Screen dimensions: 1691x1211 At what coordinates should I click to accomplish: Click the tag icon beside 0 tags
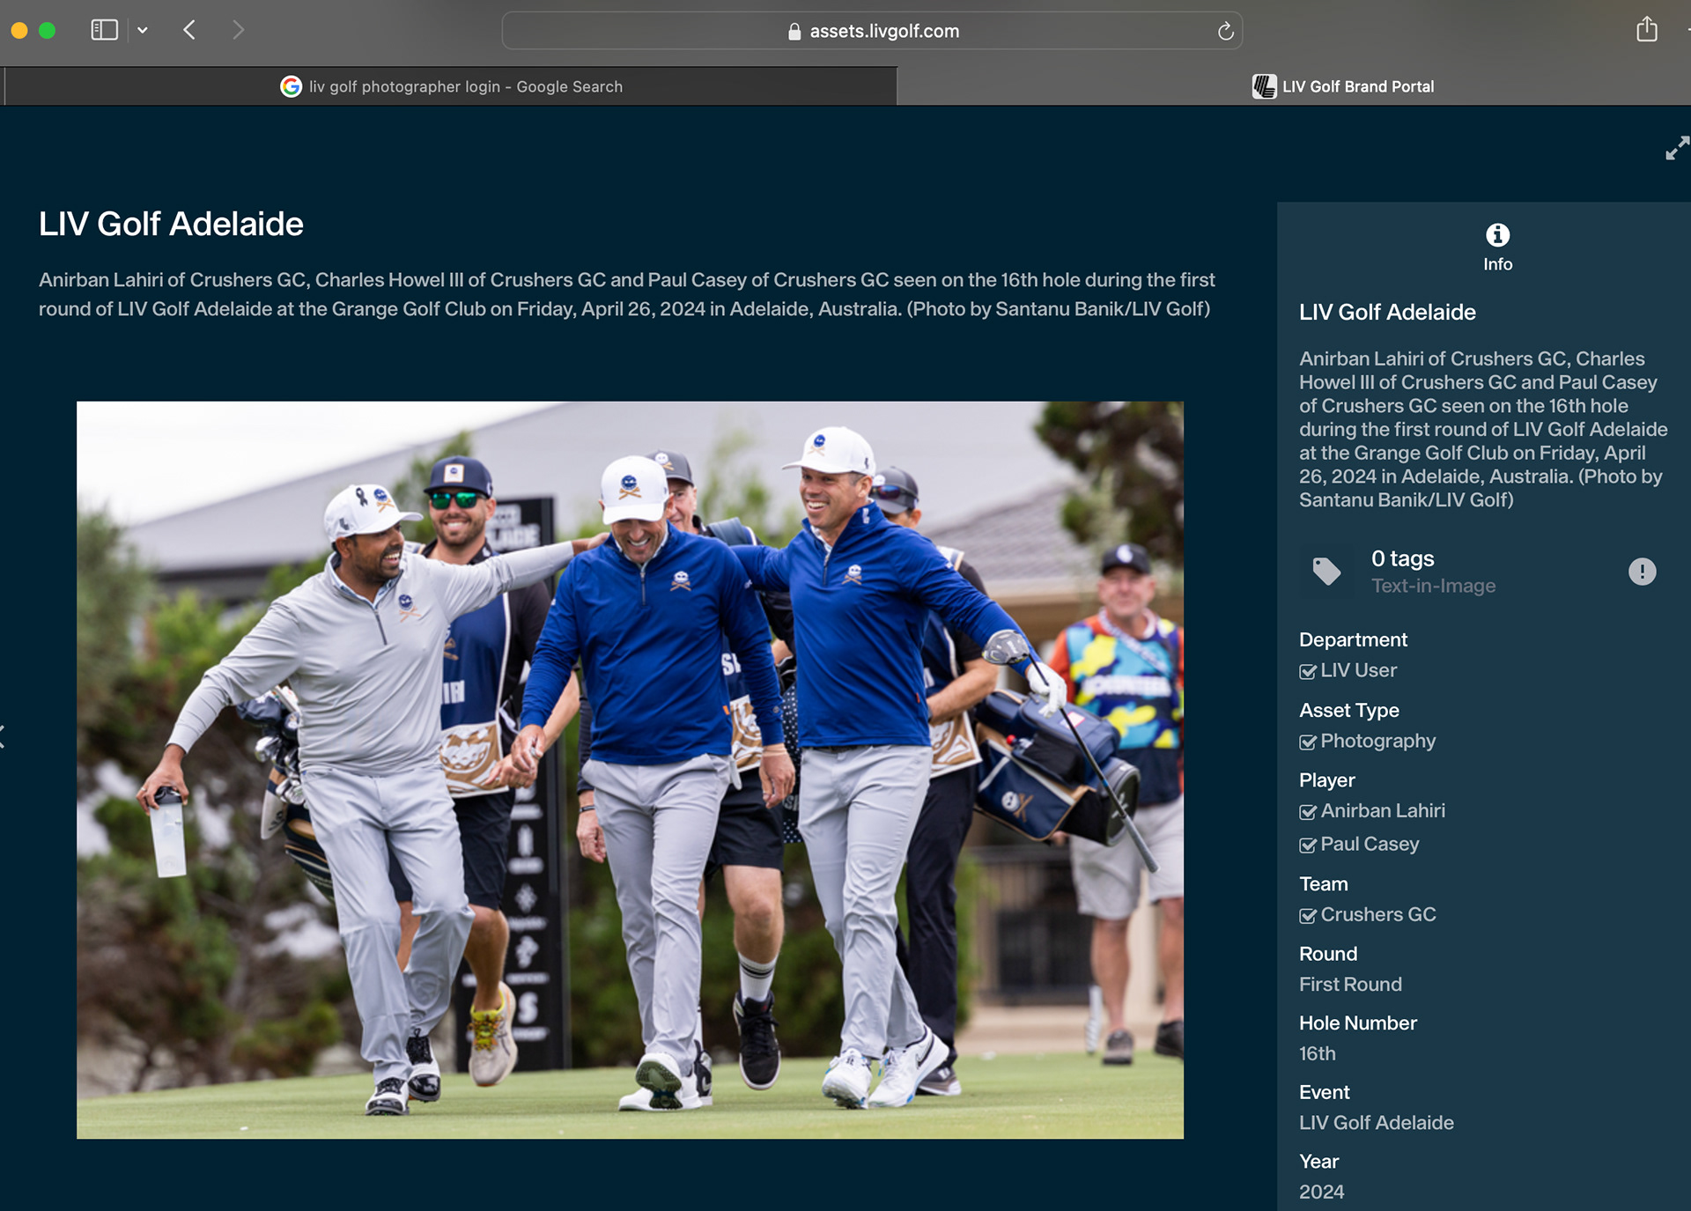[1326, 572]
